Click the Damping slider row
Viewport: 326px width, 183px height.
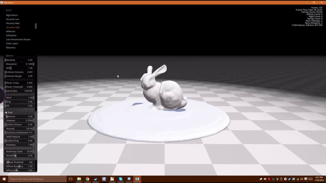tap(19, 60)
